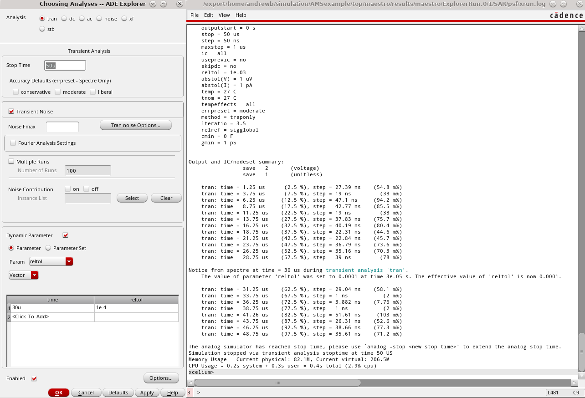Image resolution: width=585 pixels, height=398 pixels.
Task: Open the Help menu in log viewer
Action: pyautogui.click(x=241, y=15)
